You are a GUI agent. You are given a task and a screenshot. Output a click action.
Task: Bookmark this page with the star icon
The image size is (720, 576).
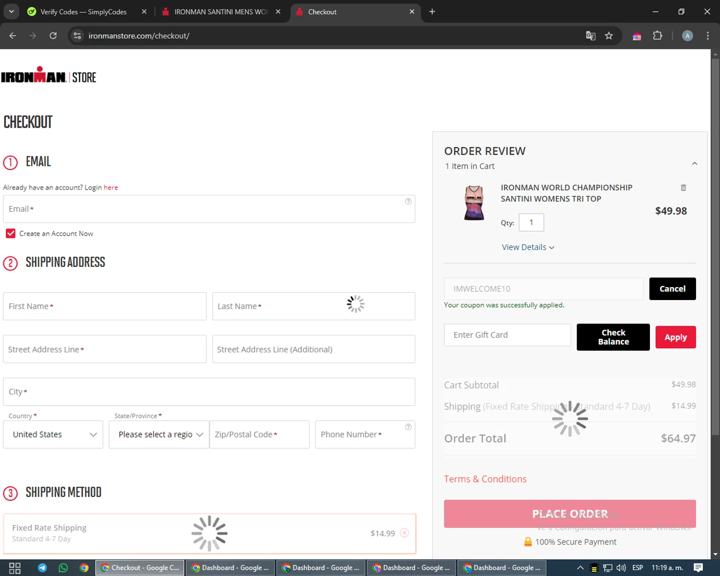point(609,36)
